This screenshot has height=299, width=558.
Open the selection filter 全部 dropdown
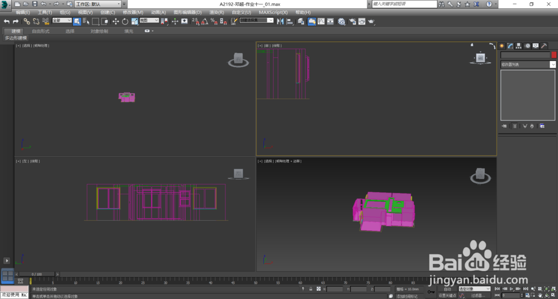[x=61, y=20]
